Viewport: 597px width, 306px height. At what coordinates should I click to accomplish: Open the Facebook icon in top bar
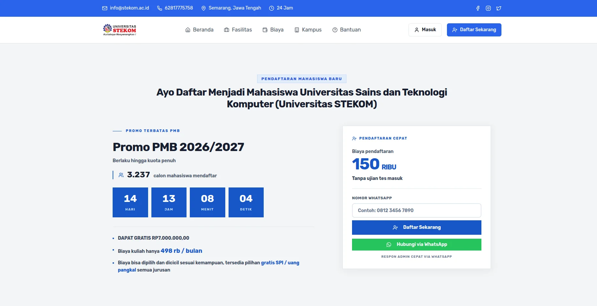(x=478, y=8)
